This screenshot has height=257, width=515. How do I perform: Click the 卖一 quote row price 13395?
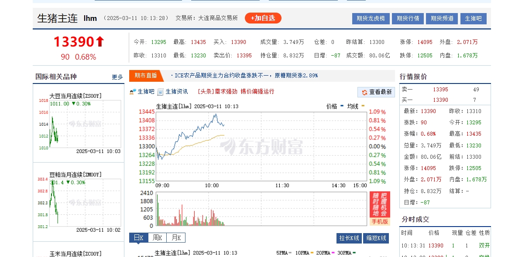tap(440, 90)
